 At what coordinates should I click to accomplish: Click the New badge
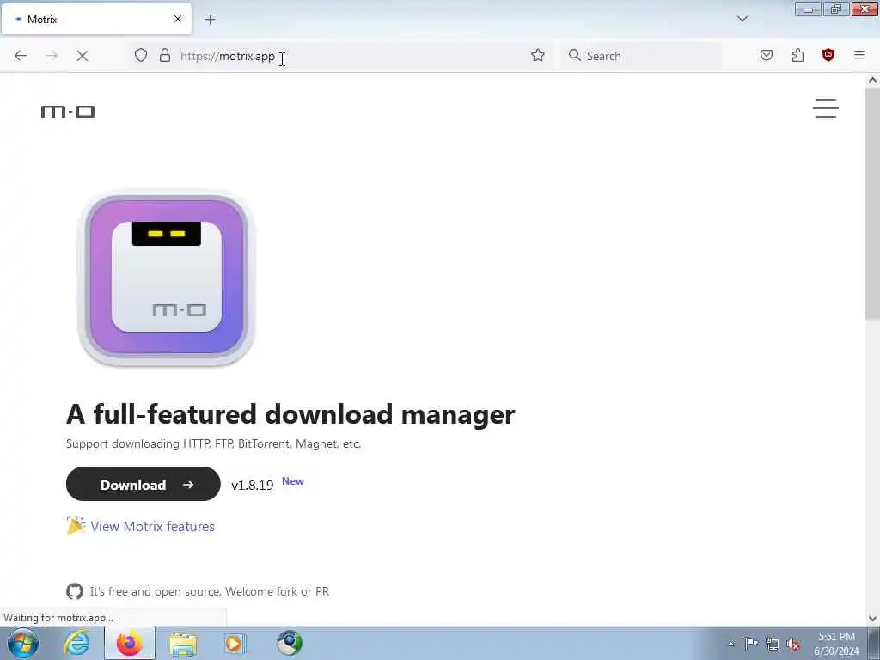tap(293, 481)
